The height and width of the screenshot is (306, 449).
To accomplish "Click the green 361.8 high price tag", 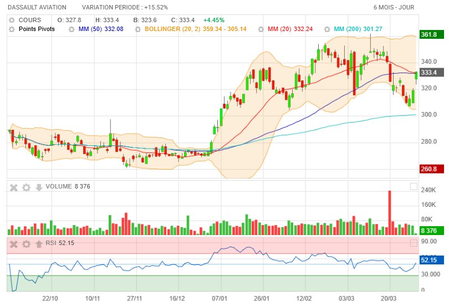I will 431,34.
